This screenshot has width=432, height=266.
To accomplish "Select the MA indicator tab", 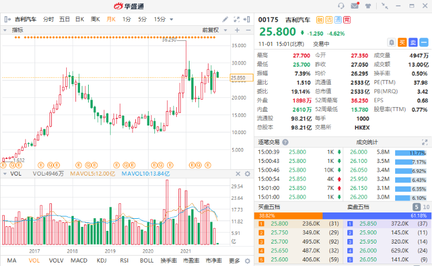I will [x=12, y=260].
